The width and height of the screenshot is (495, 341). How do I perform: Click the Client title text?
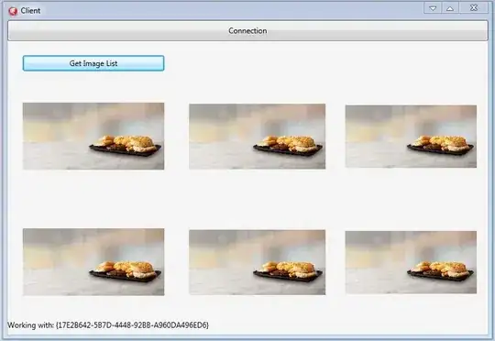click(x=30, y=11)
